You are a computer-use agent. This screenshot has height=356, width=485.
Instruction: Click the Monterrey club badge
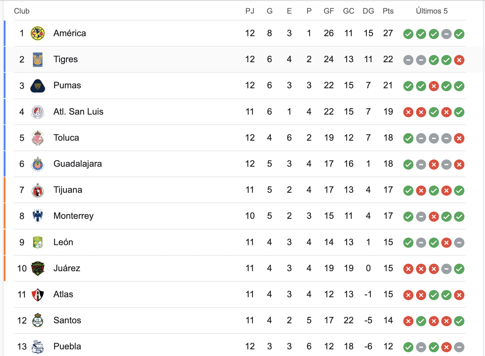(x=38, y=216)
